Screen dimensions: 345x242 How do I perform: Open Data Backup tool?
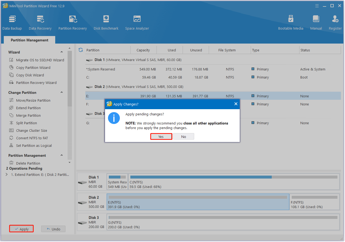[x=12, y=23]
